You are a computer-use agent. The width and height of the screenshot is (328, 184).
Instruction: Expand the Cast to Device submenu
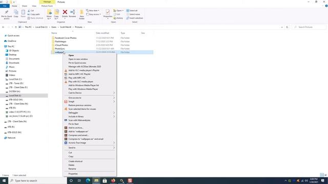click(x=90, y=93)
